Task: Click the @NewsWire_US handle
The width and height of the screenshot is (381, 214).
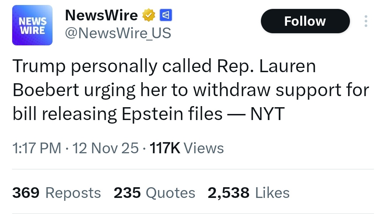Action: click(x=118, y=33)
